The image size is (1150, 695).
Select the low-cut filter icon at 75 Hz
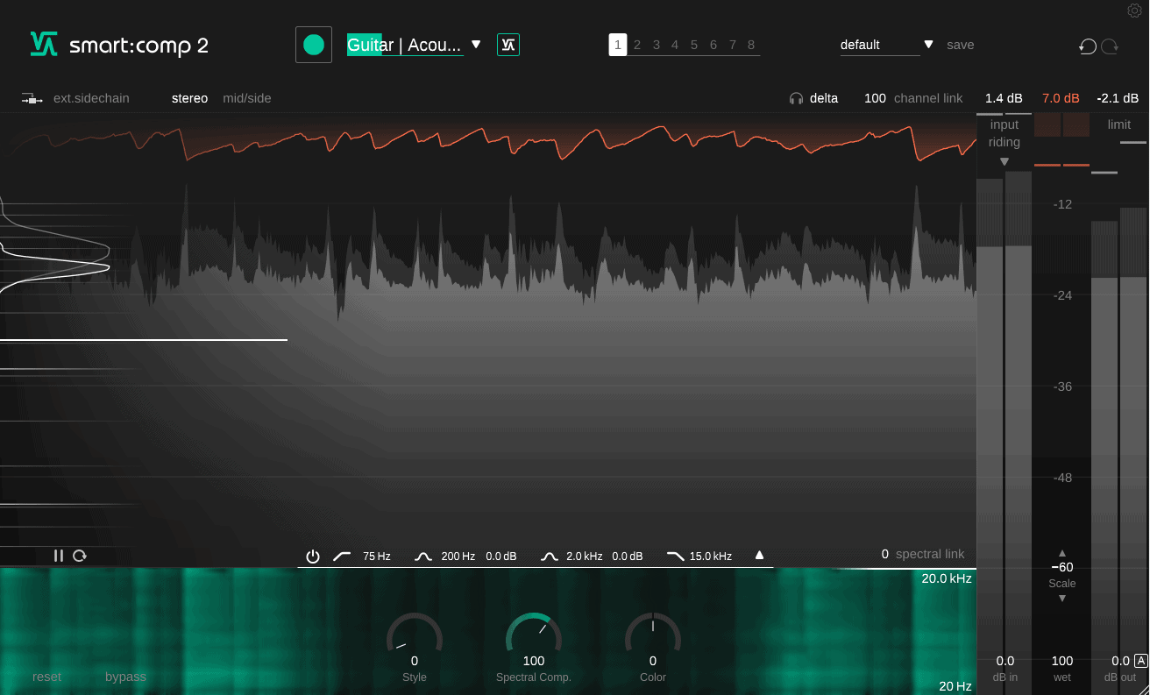tap(342, 557)
